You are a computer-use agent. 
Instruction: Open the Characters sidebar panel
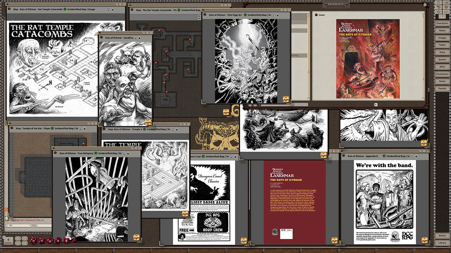click(442, 23)
